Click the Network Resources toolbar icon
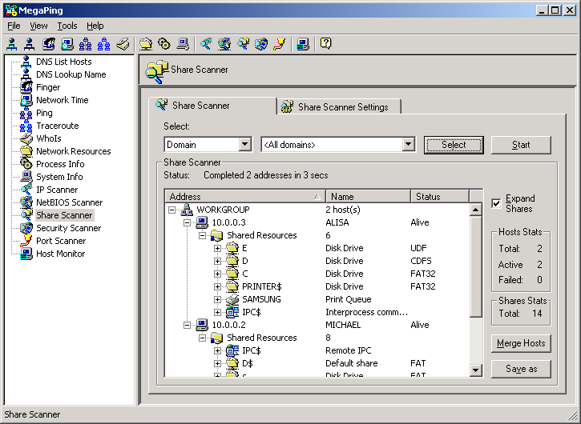This screenshot has height=424, width=581. [x=146, y=44]
